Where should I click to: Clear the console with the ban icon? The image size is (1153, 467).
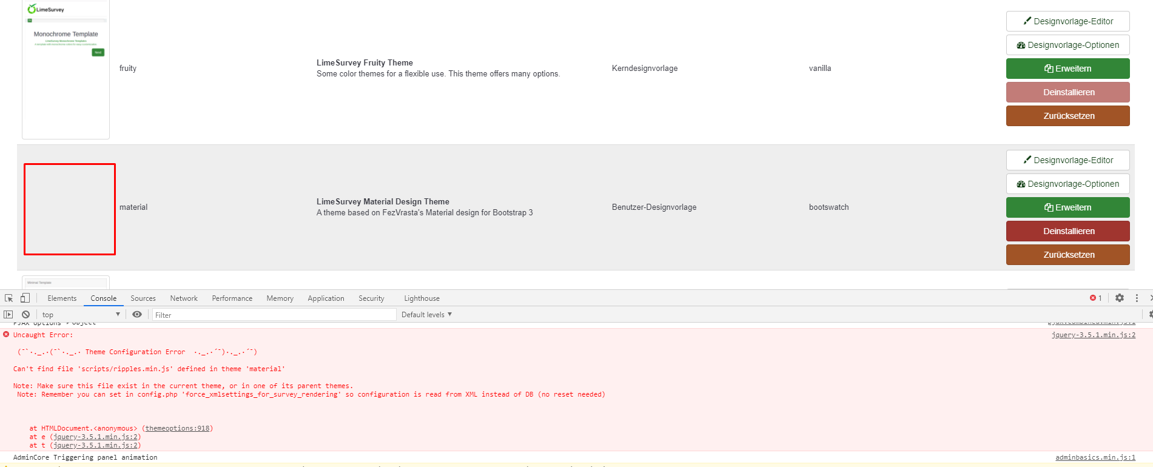25,314
